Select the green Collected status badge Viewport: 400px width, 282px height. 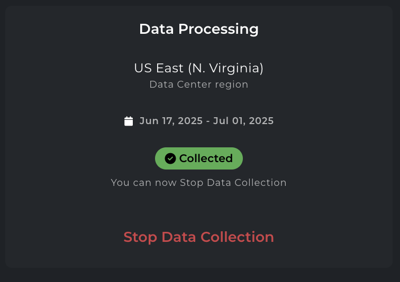199,158
